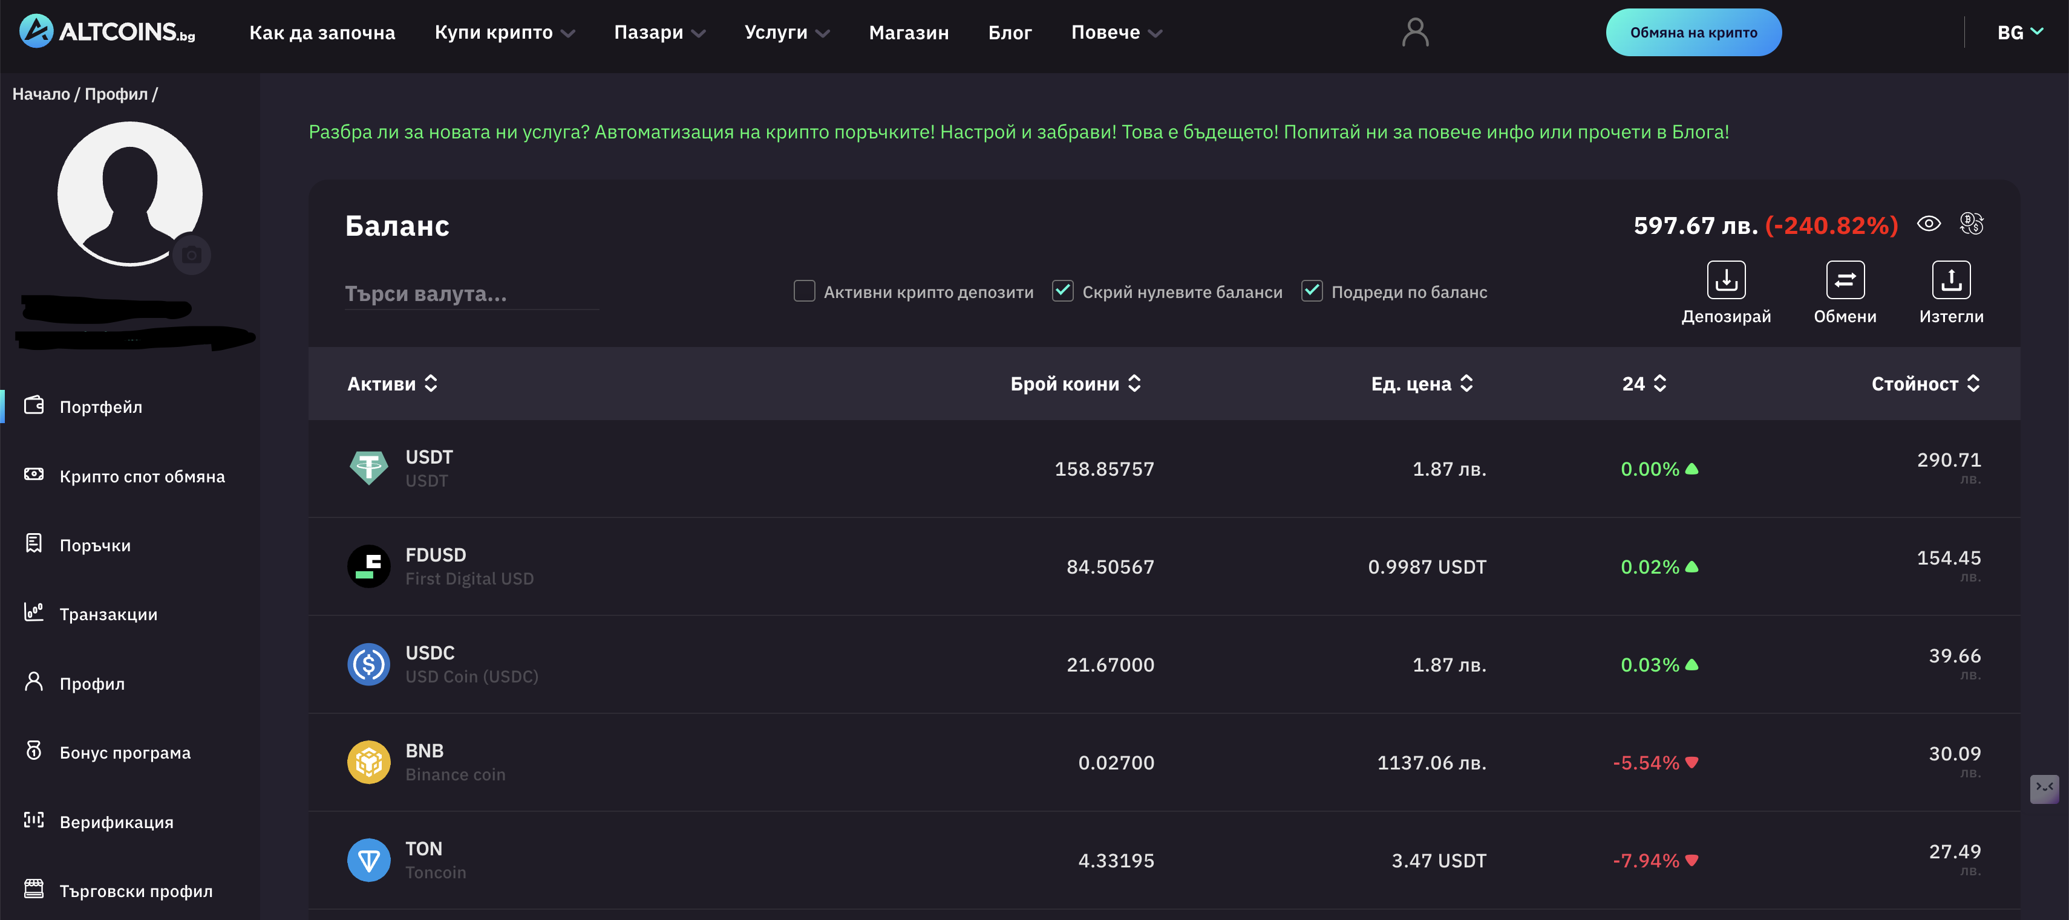The height and width of the screenshot is (920, 2069).
Task: Uncheck Скрий нулевите баланси checkbox
Action: click(x=1062, y=291)
